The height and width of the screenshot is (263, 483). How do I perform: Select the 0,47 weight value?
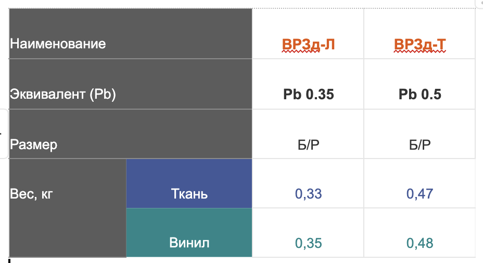click(x=420, y=194)
